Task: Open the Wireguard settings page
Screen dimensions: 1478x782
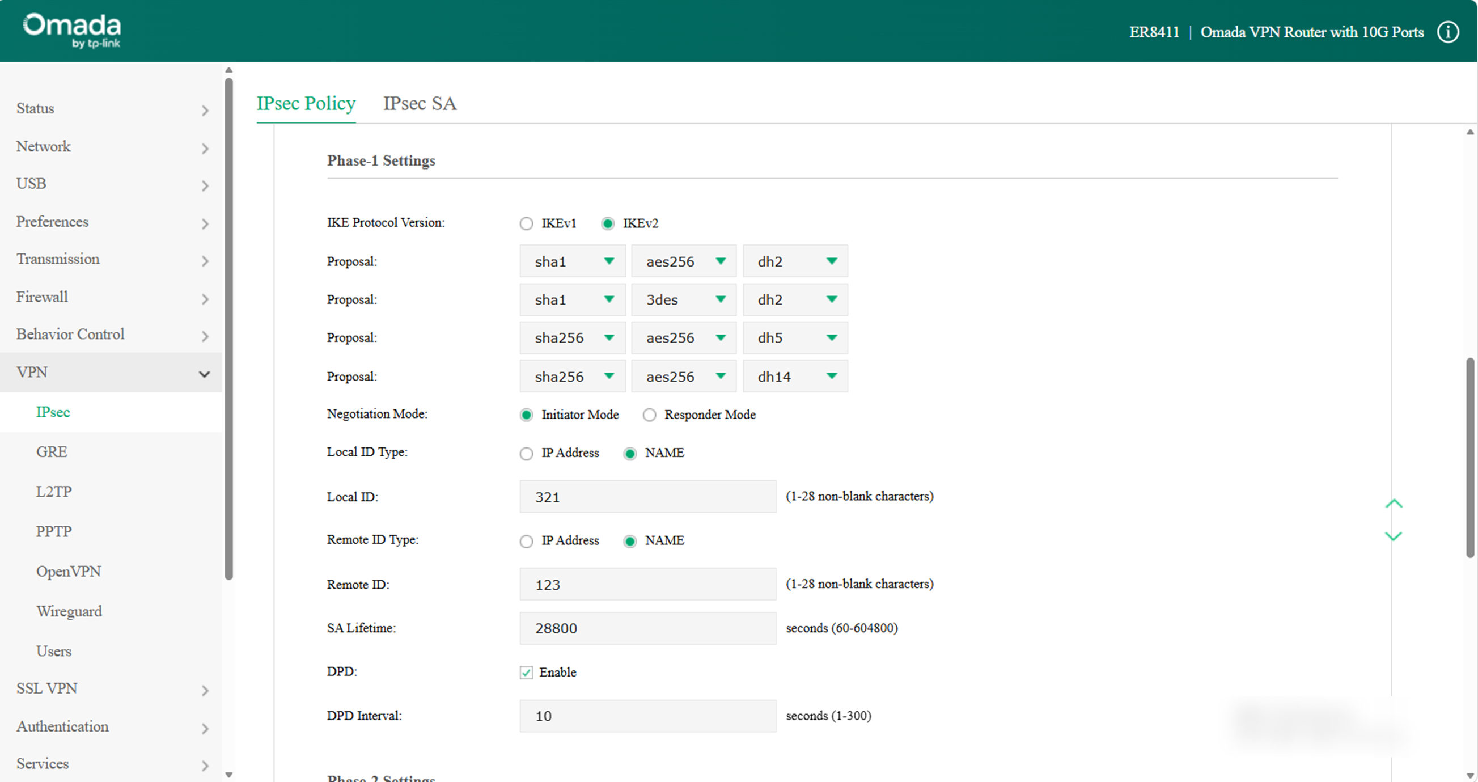Action: coord(69,611)
